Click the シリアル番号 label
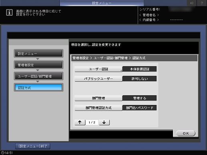 (x=150, y=10)
